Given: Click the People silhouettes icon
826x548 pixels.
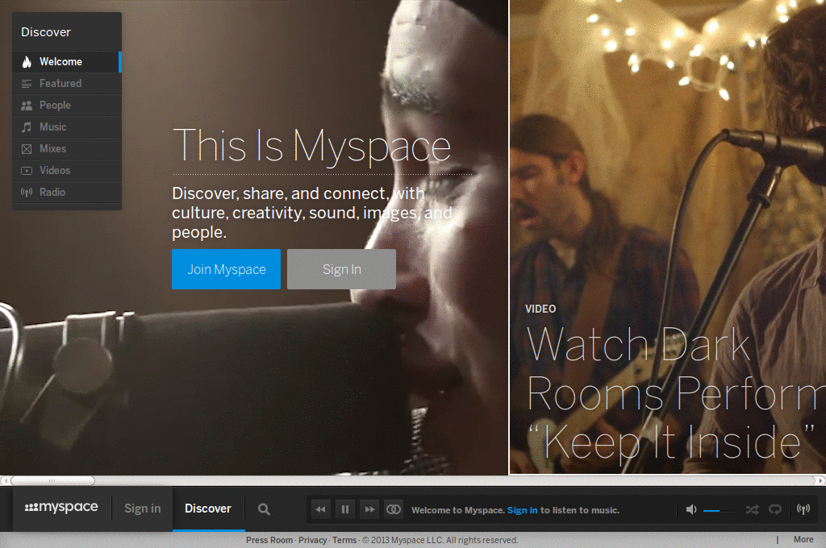Looking at the screenshot, I should (27, 106).
